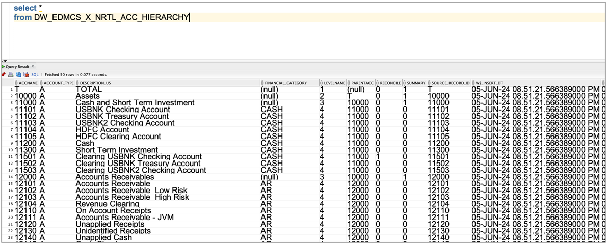
Task: Sort by the PARENTACC column header
Action: (x=361, y=83)
